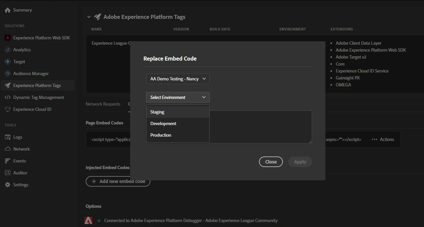Click the Target sidebar icon
This screenshot has width=424, height=227.
coord(8,62)
